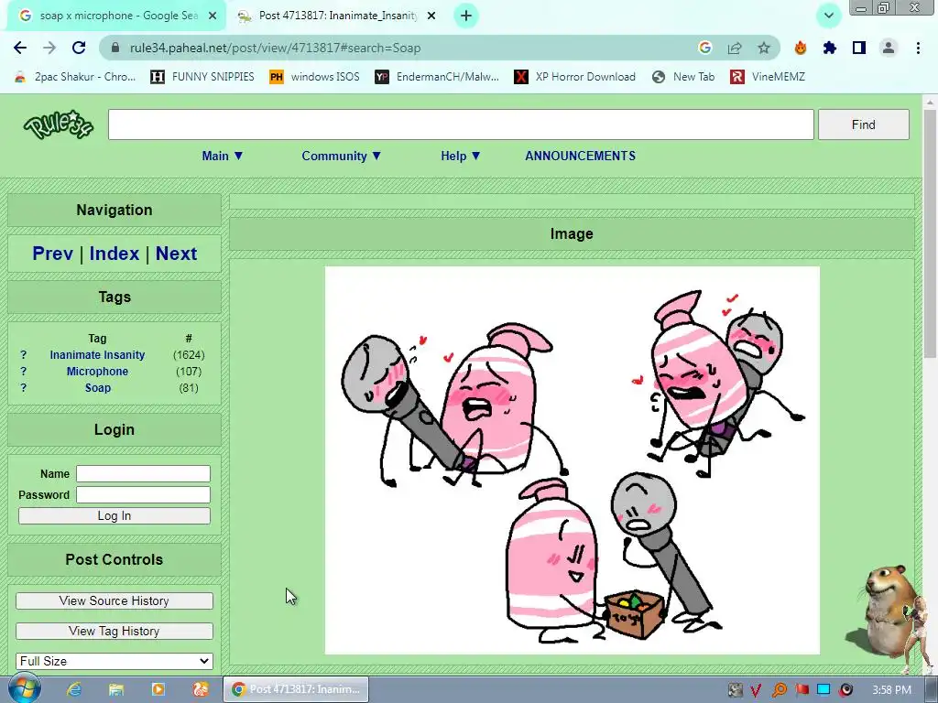This screenshot has width=938, height=703.
Task: Expand the Main dropdown menu
Action: click(x=223, y=156)
